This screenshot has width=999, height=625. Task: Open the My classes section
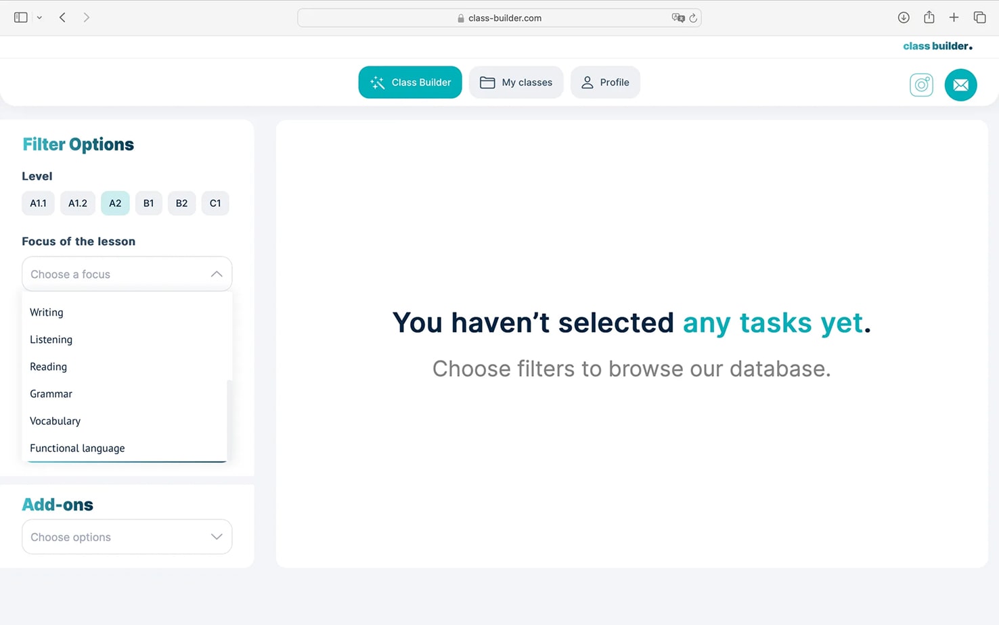pyautogui.click(x=516, y=82)
